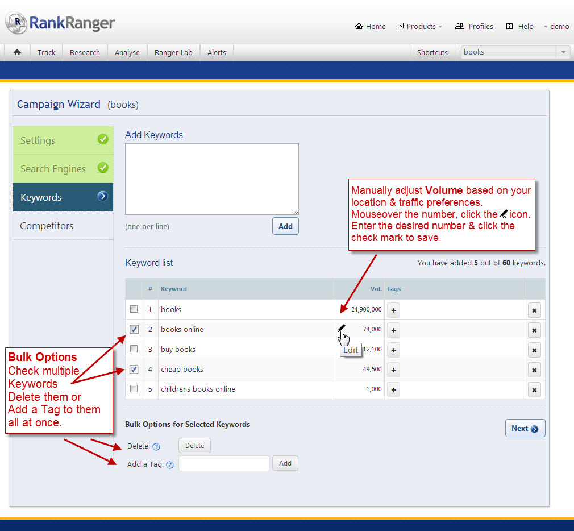The image size is (574, 531).
Task: Remove 'childrens books online' keyword with X
Action: 534,389
